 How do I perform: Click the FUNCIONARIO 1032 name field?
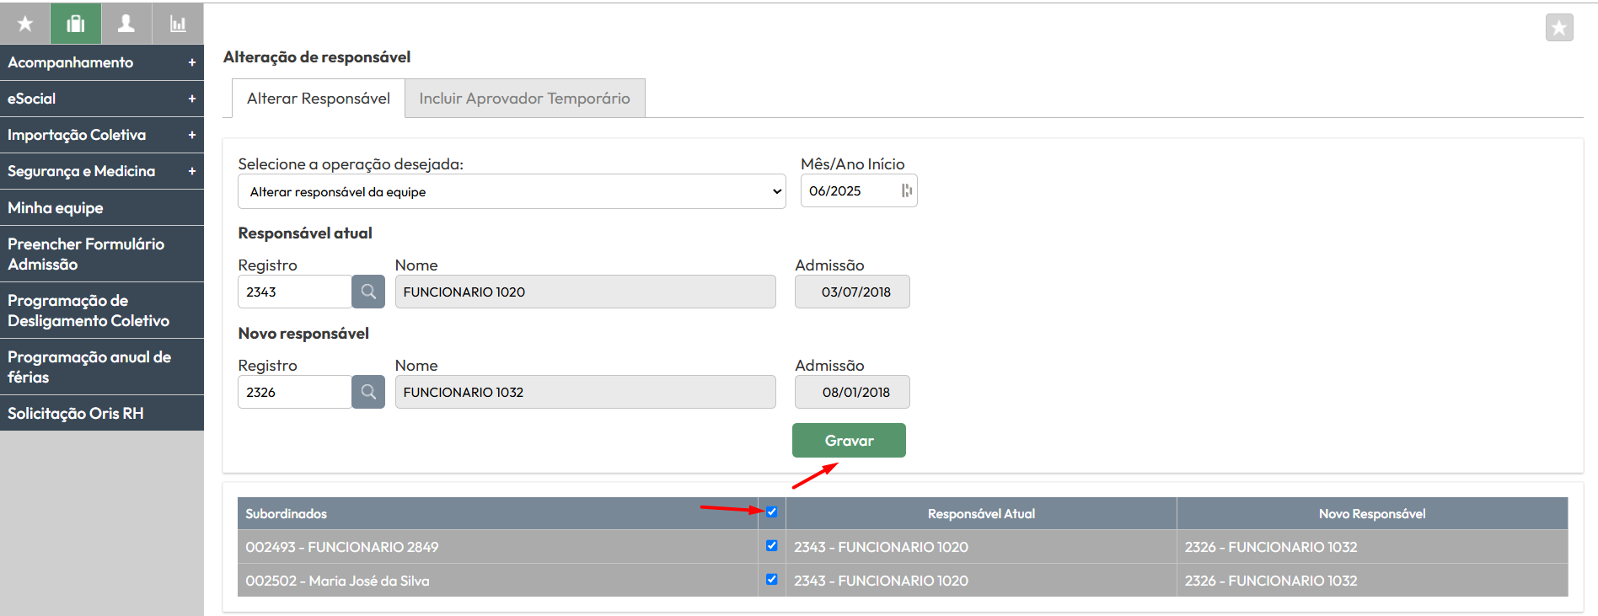click(585, 392)
